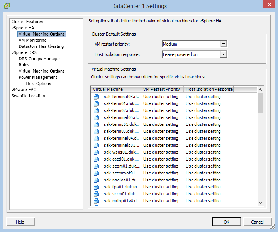Screen dimensions: 278x232
Task: Close the DataCenter 1 Settings dialog
Action: click(269, 5)
